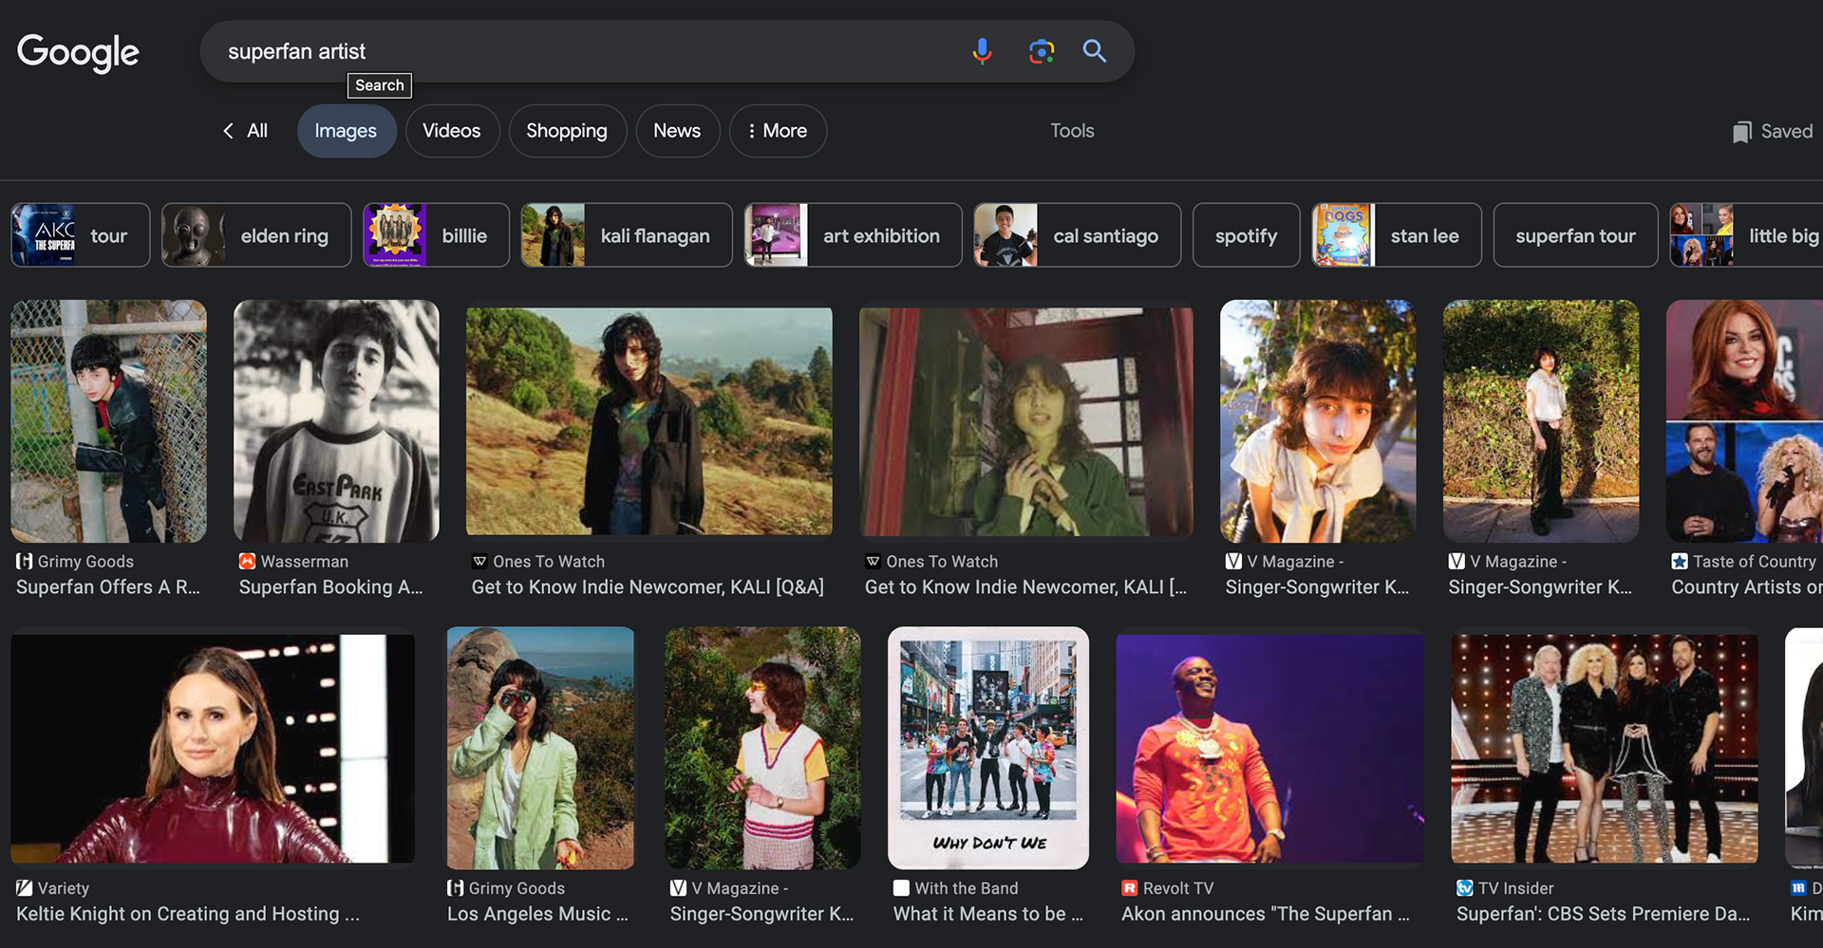This screenshot has height=948, width=1823.
Task: Filter by the superfan tour chip
Action: 1575,235
